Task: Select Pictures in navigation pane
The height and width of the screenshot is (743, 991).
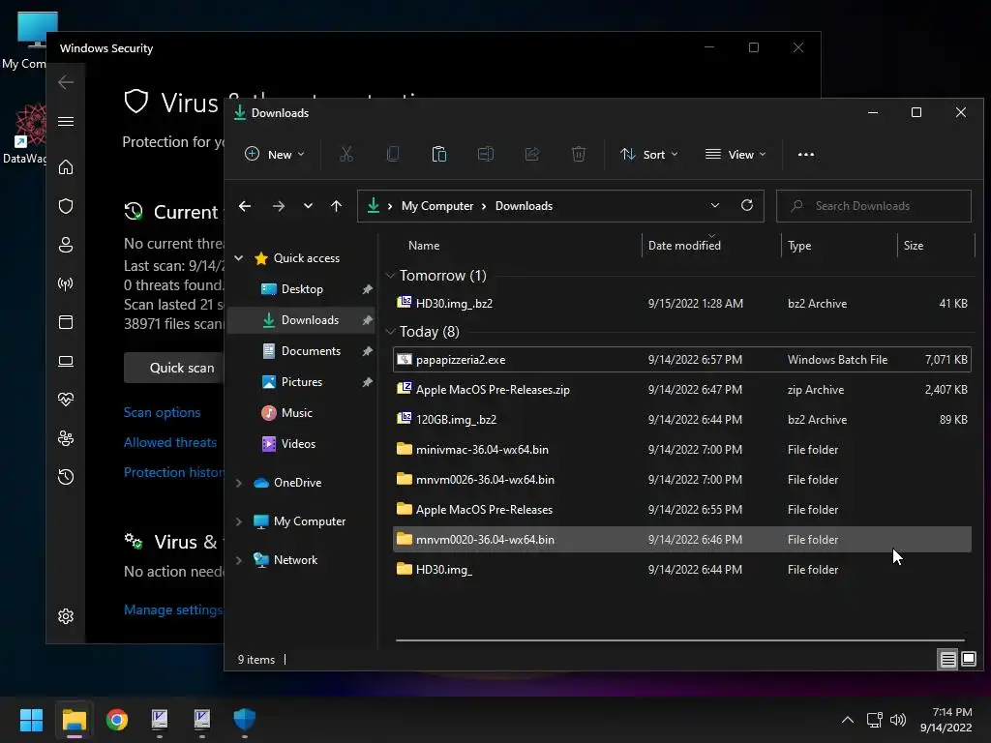Action: [x=302, y=381]
